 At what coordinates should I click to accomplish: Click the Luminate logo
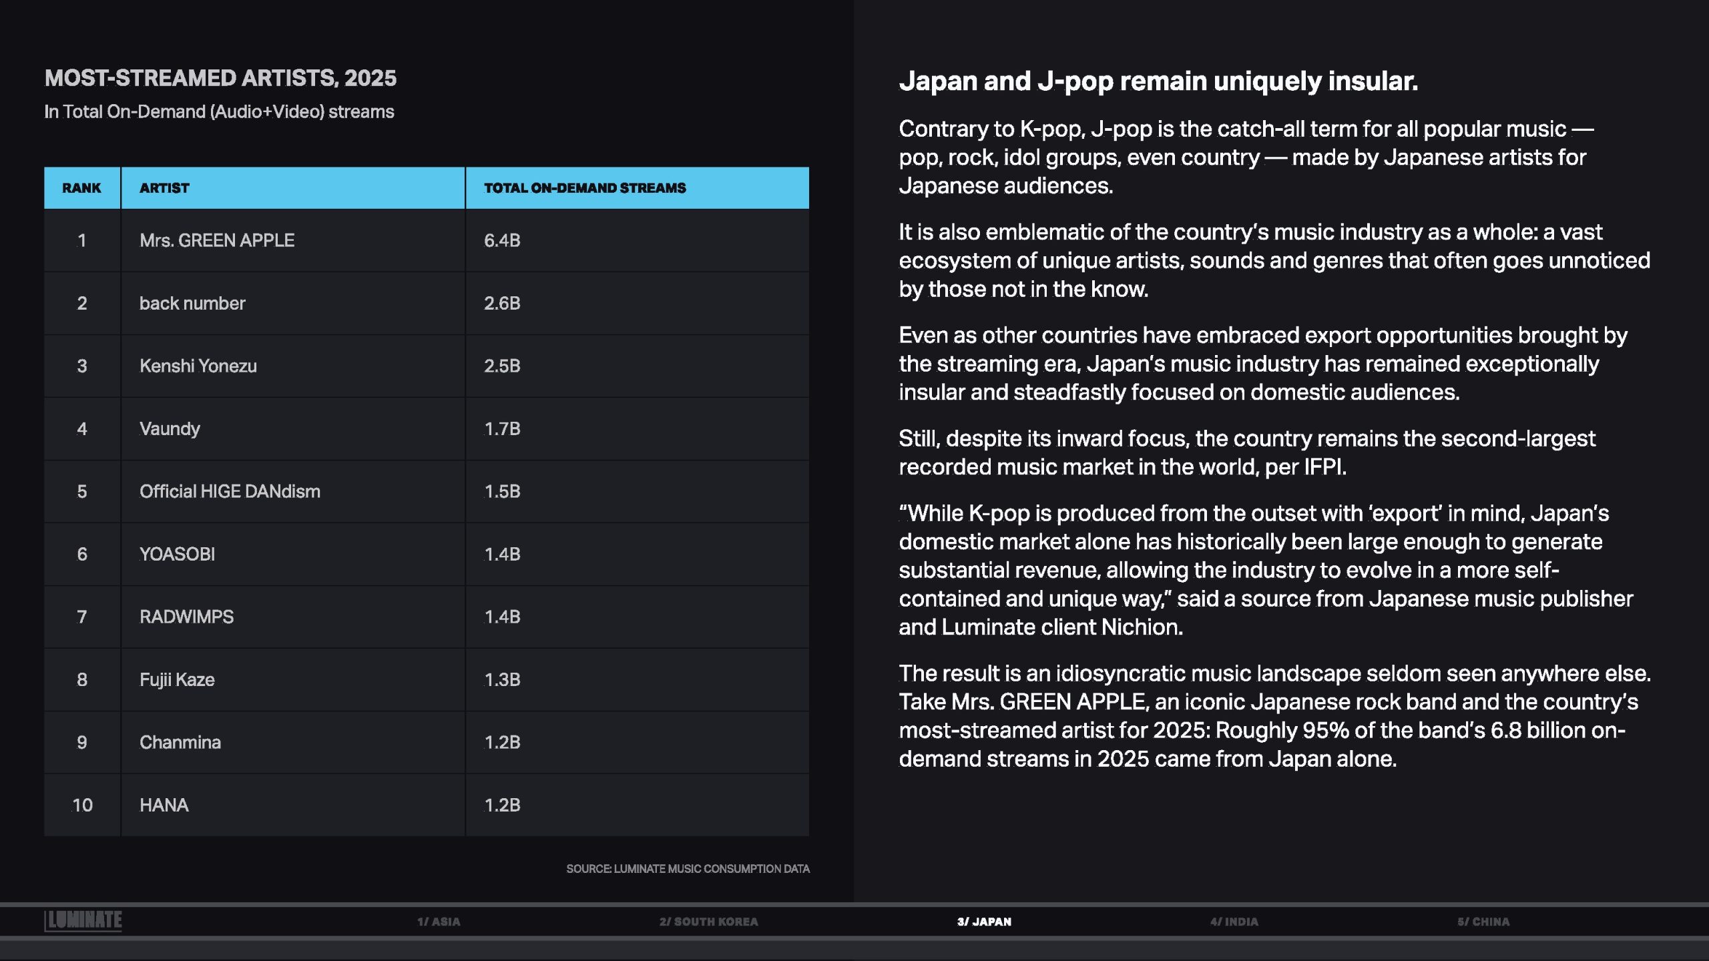[83, 920]
